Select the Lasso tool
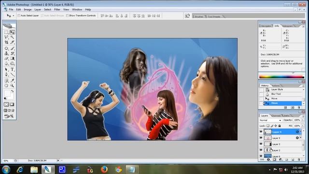 (x=6, y=37)
